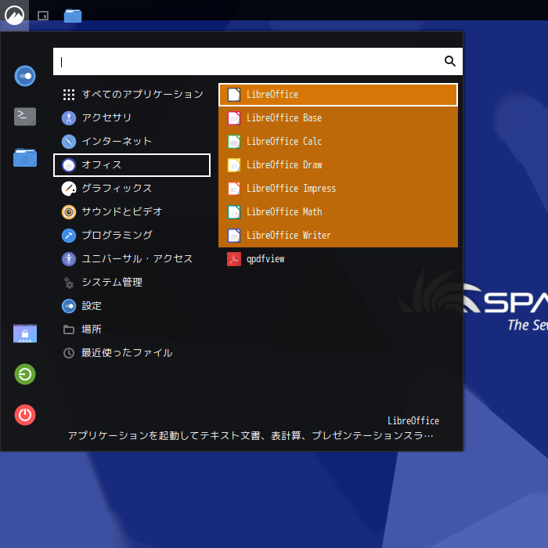Click the green log out icon
This screenshot has height=548, width=548.
tap(25, 374)
